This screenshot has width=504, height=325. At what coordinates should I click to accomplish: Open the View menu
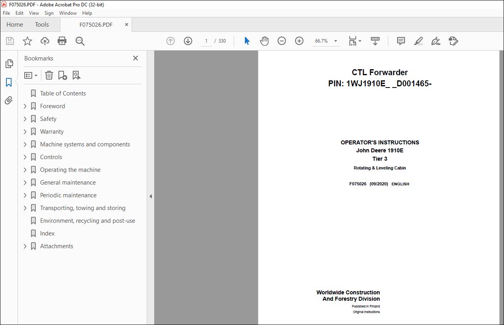pyautogui.click(x=34, y=13)
